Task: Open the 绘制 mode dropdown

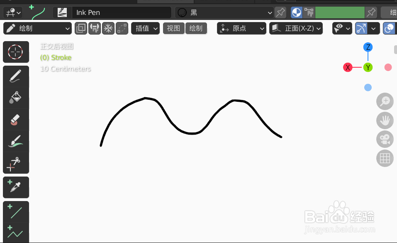Action: [x=37, y=28]
